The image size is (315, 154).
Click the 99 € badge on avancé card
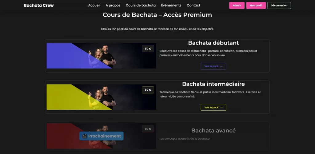tap(148, 129)
